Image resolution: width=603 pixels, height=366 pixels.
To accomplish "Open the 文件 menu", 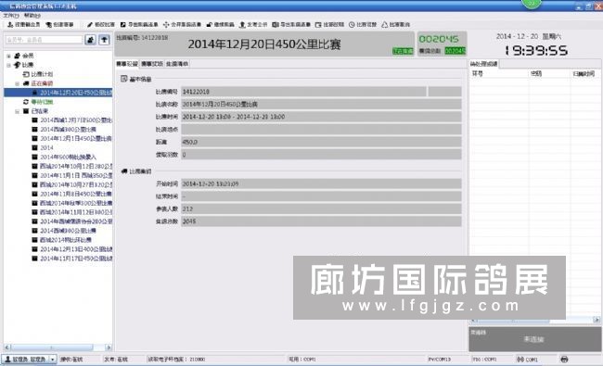I will coord(11,16).
